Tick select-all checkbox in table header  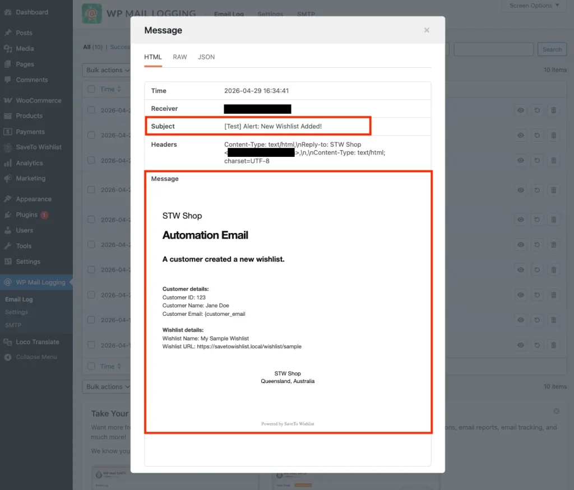91,89
